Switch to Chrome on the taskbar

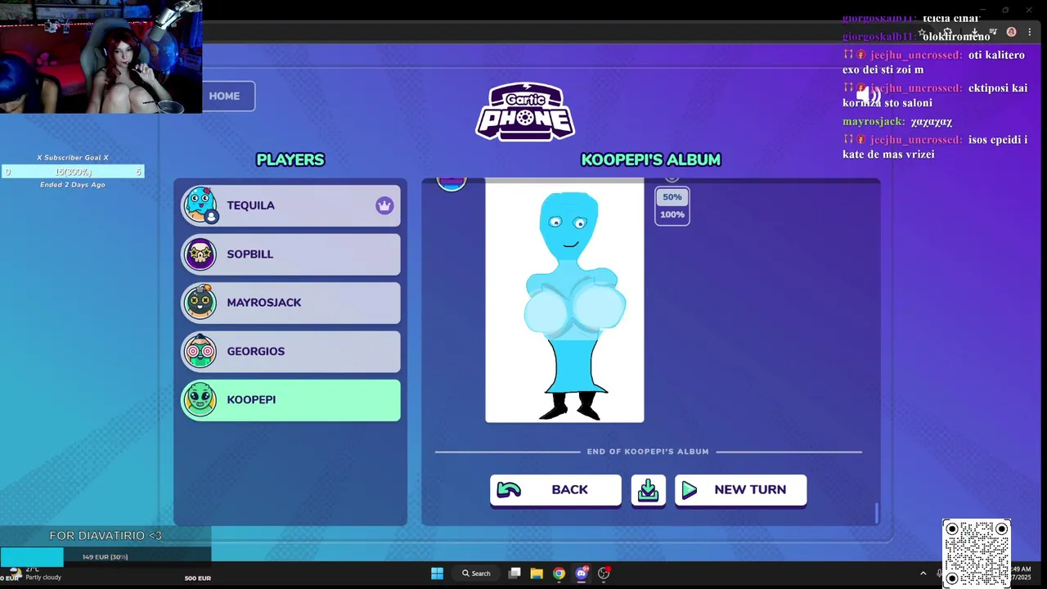(x=559, y=573)
